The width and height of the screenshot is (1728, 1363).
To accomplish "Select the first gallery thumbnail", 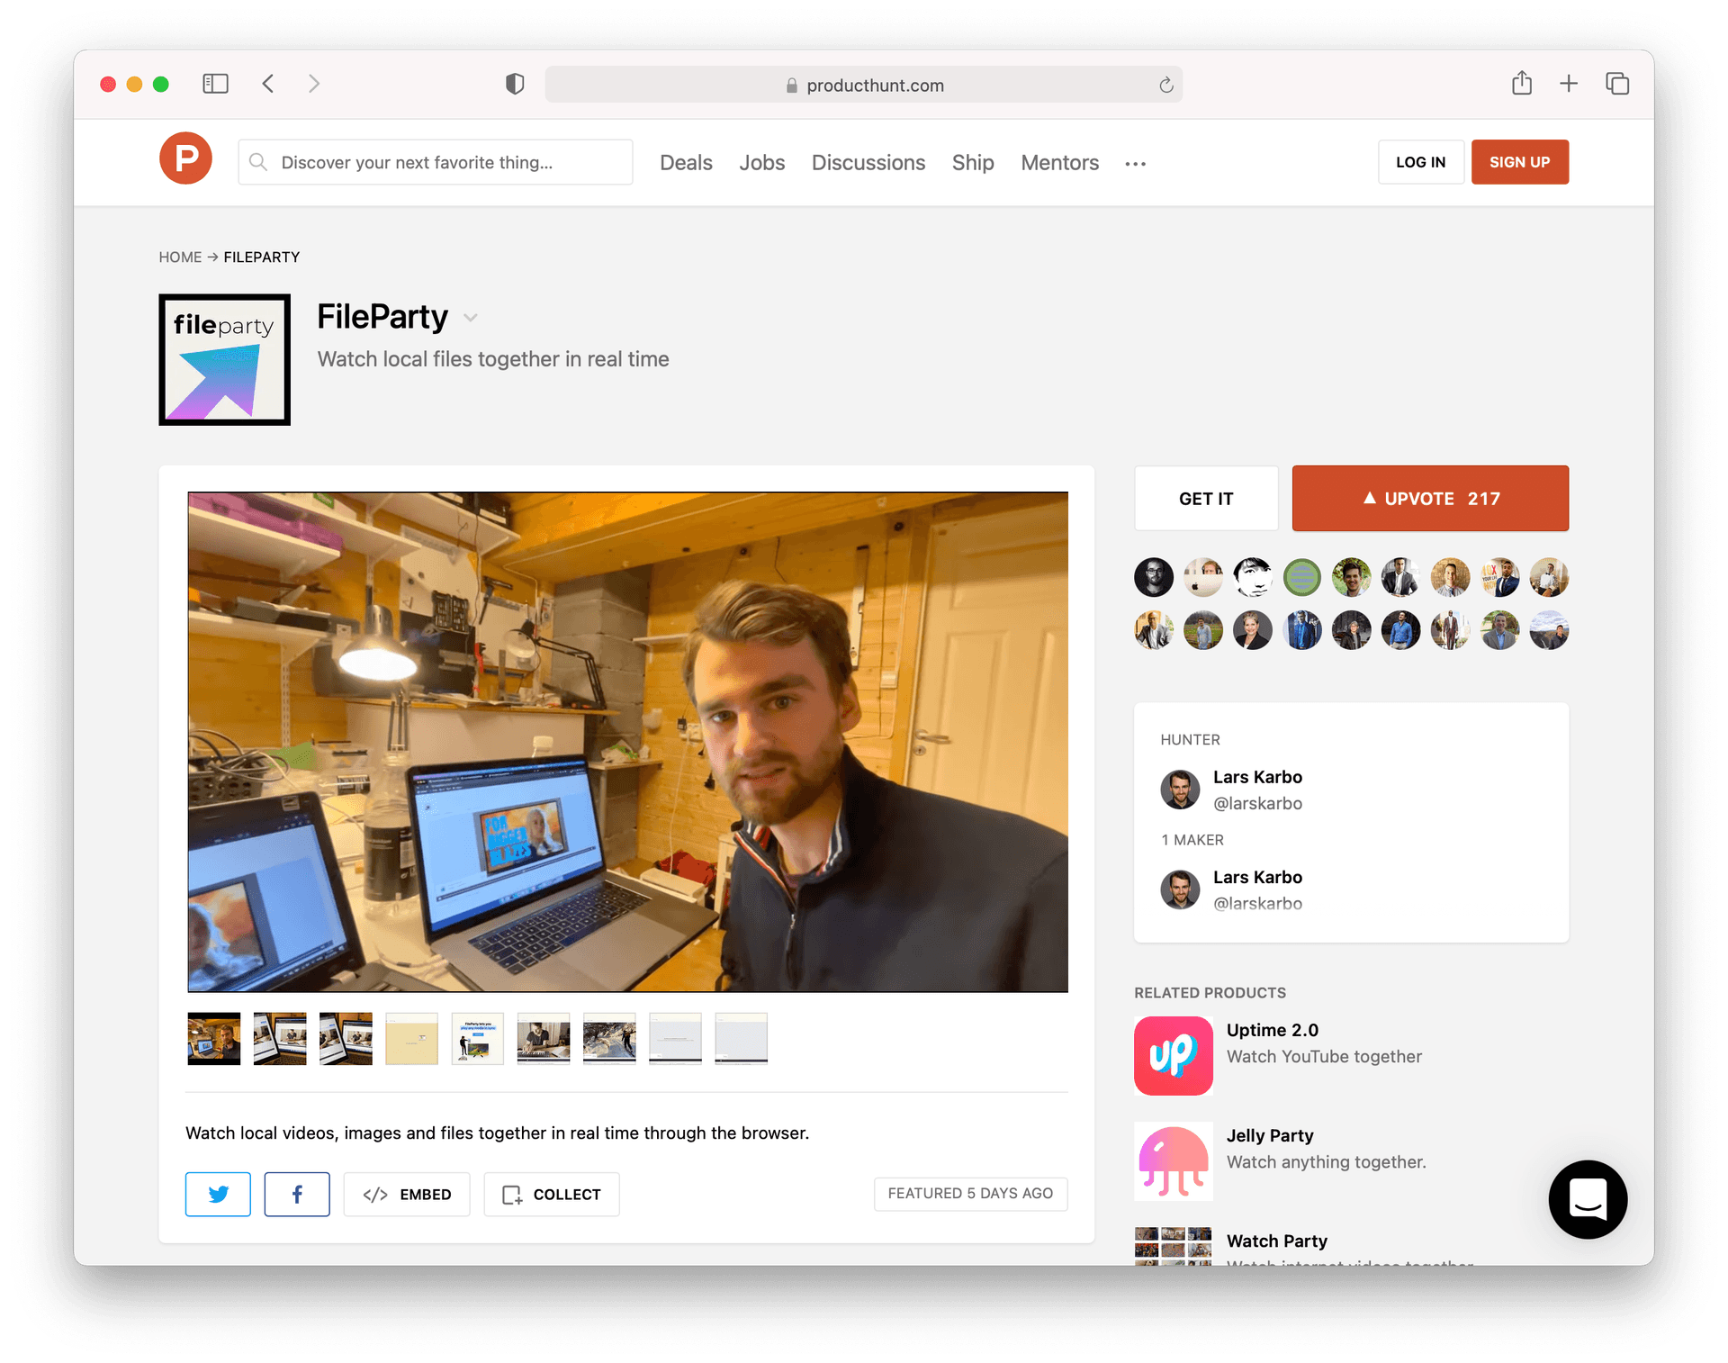I will pos(214,1039).
